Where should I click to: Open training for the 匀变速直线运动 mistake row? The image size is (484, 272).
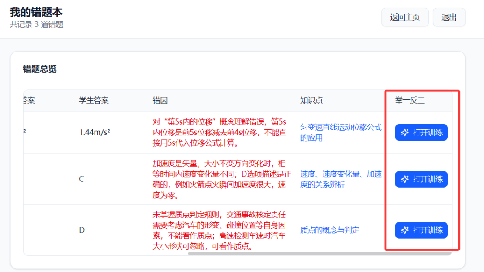(x=421, y=132)
